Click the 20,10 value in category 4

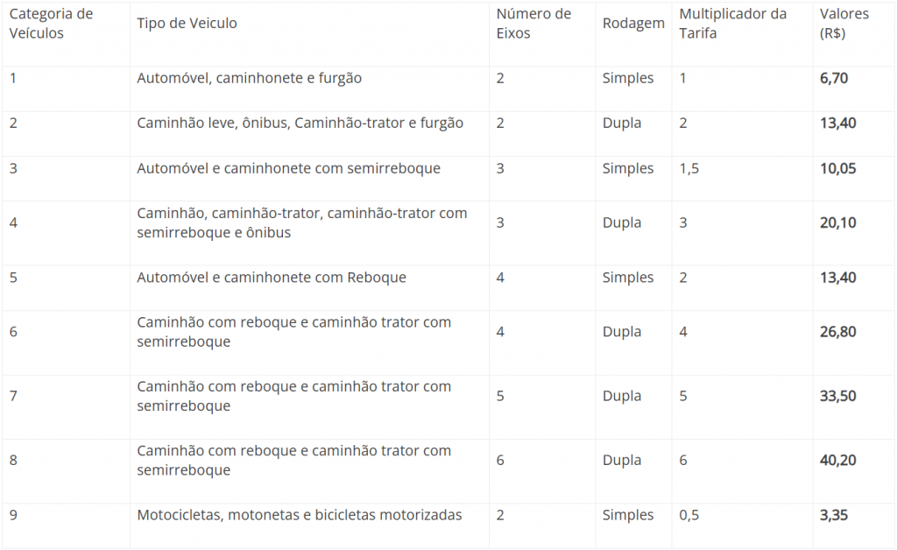click(x=838, y=222)
